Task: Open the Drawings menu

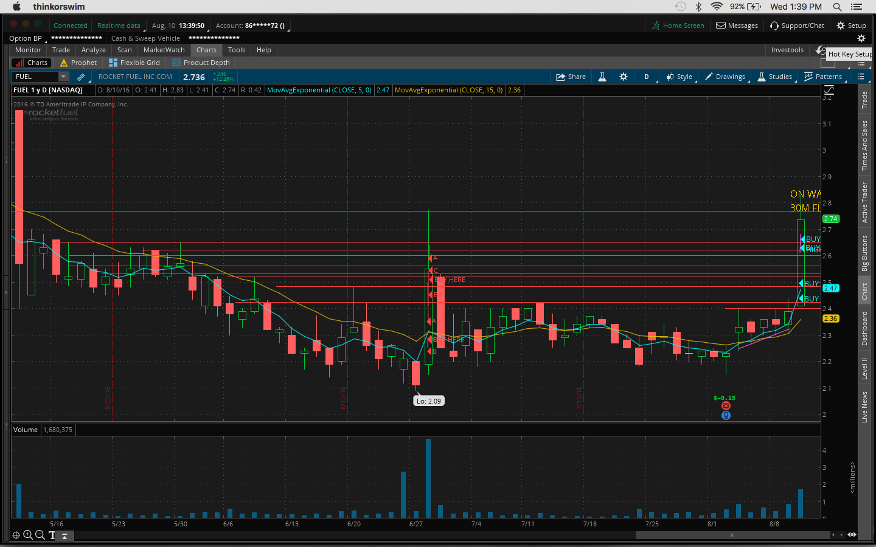Action: click(725, 77)
